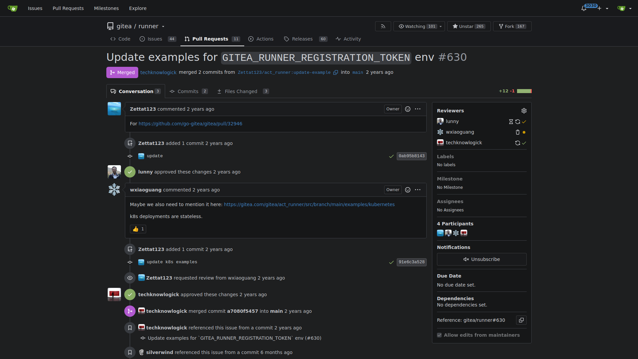Open notifications bell icon
This screenshot has height=359, width=638.
[584, 8]
